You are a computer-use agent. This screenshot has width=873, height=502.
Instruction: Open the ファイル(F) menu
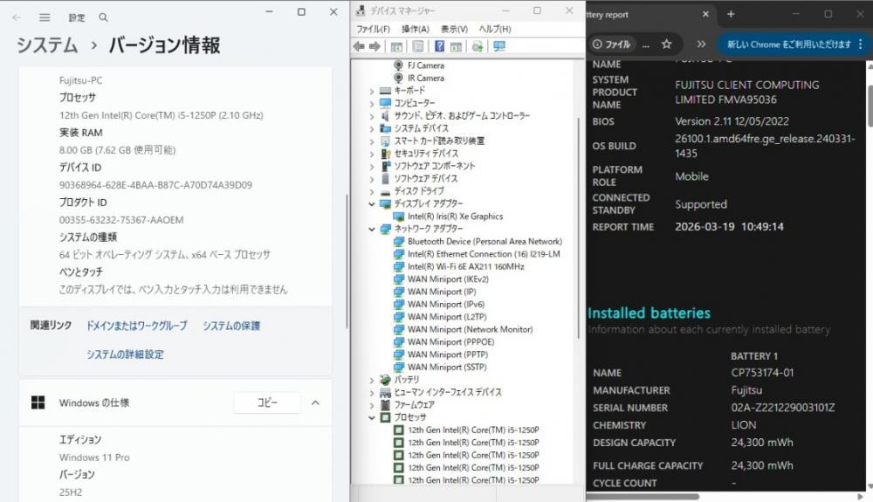tap(373, 29)
